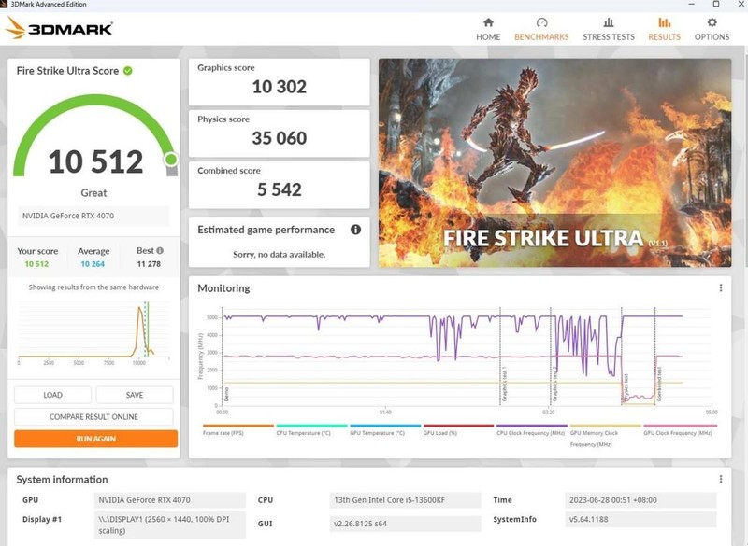748x546 pixels.
Task: Click COMPARE RESULT ONLINE
Action: [93, 416]
